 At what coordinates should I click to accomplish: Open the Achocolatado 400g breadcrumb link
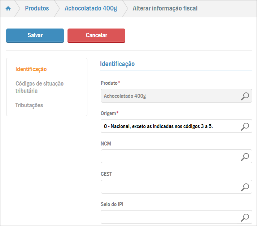tap(91, 8)
